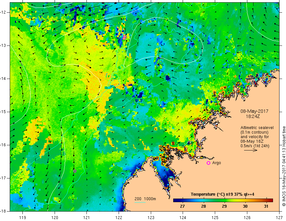Click the longitude label '119'

point(23,218)
